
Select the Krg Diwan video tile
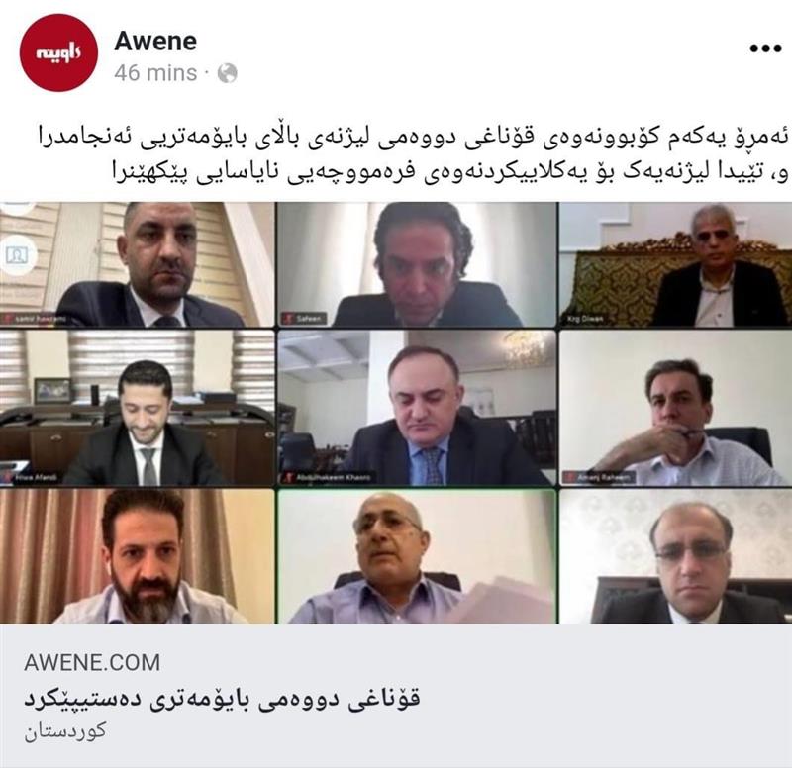click(x=675, y=264)
